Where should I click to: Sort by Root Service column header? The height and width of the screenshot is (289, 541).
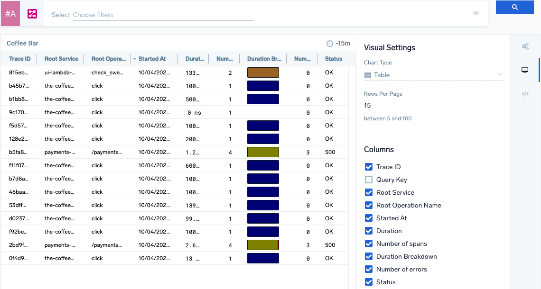coord(61,59)
